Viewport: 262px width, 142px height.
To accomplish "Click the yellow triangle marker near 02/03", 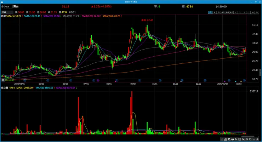I will 241,81.
